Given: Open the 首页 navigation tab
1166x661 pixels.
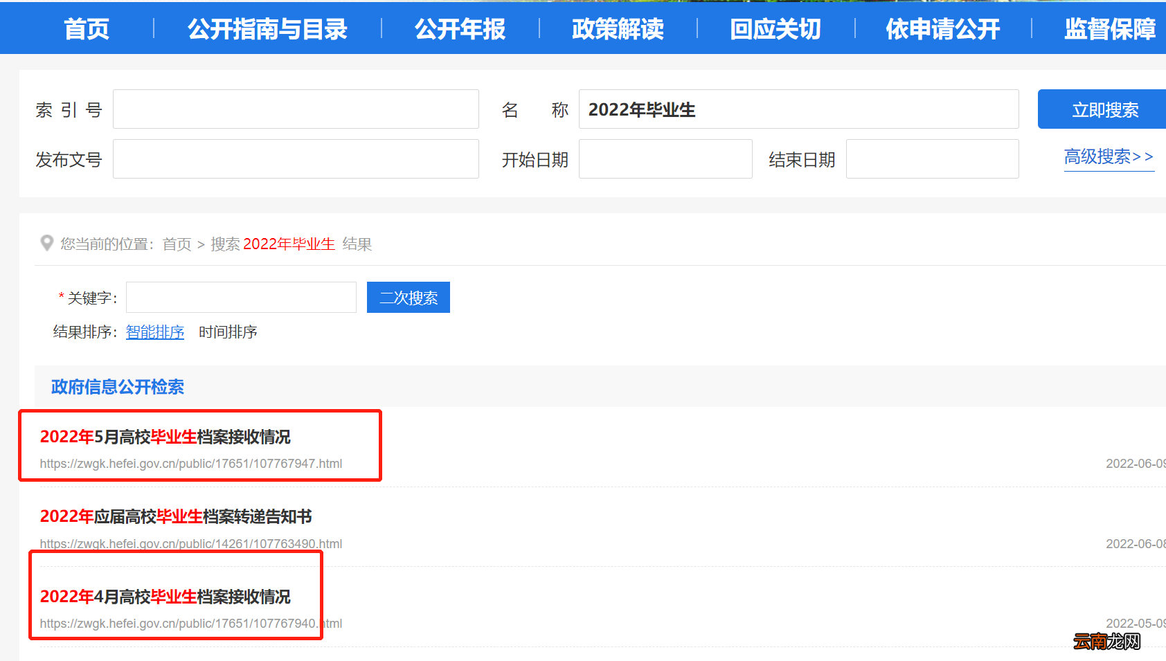Looking at the screenshot, I should pos(87,29).
